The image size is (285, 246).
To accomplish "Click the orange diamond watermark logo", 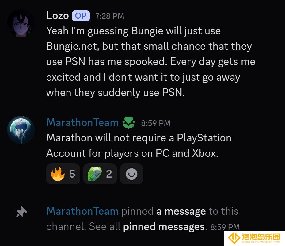I will point(234,238).
